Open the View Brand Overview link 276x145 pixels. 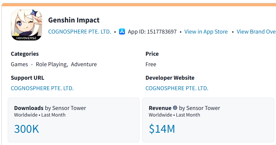click(x=256, y=32)
